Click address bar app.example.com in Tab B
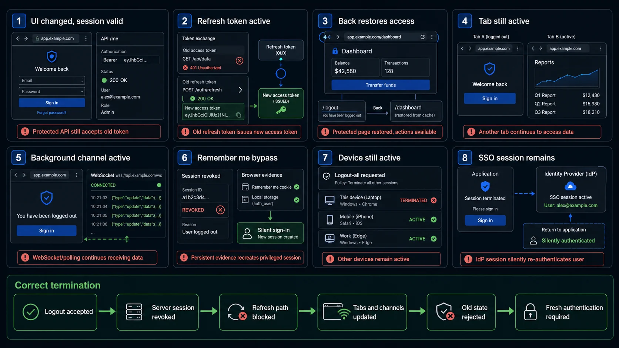This screenshot has height=348, width=619. tap(568, 48)
